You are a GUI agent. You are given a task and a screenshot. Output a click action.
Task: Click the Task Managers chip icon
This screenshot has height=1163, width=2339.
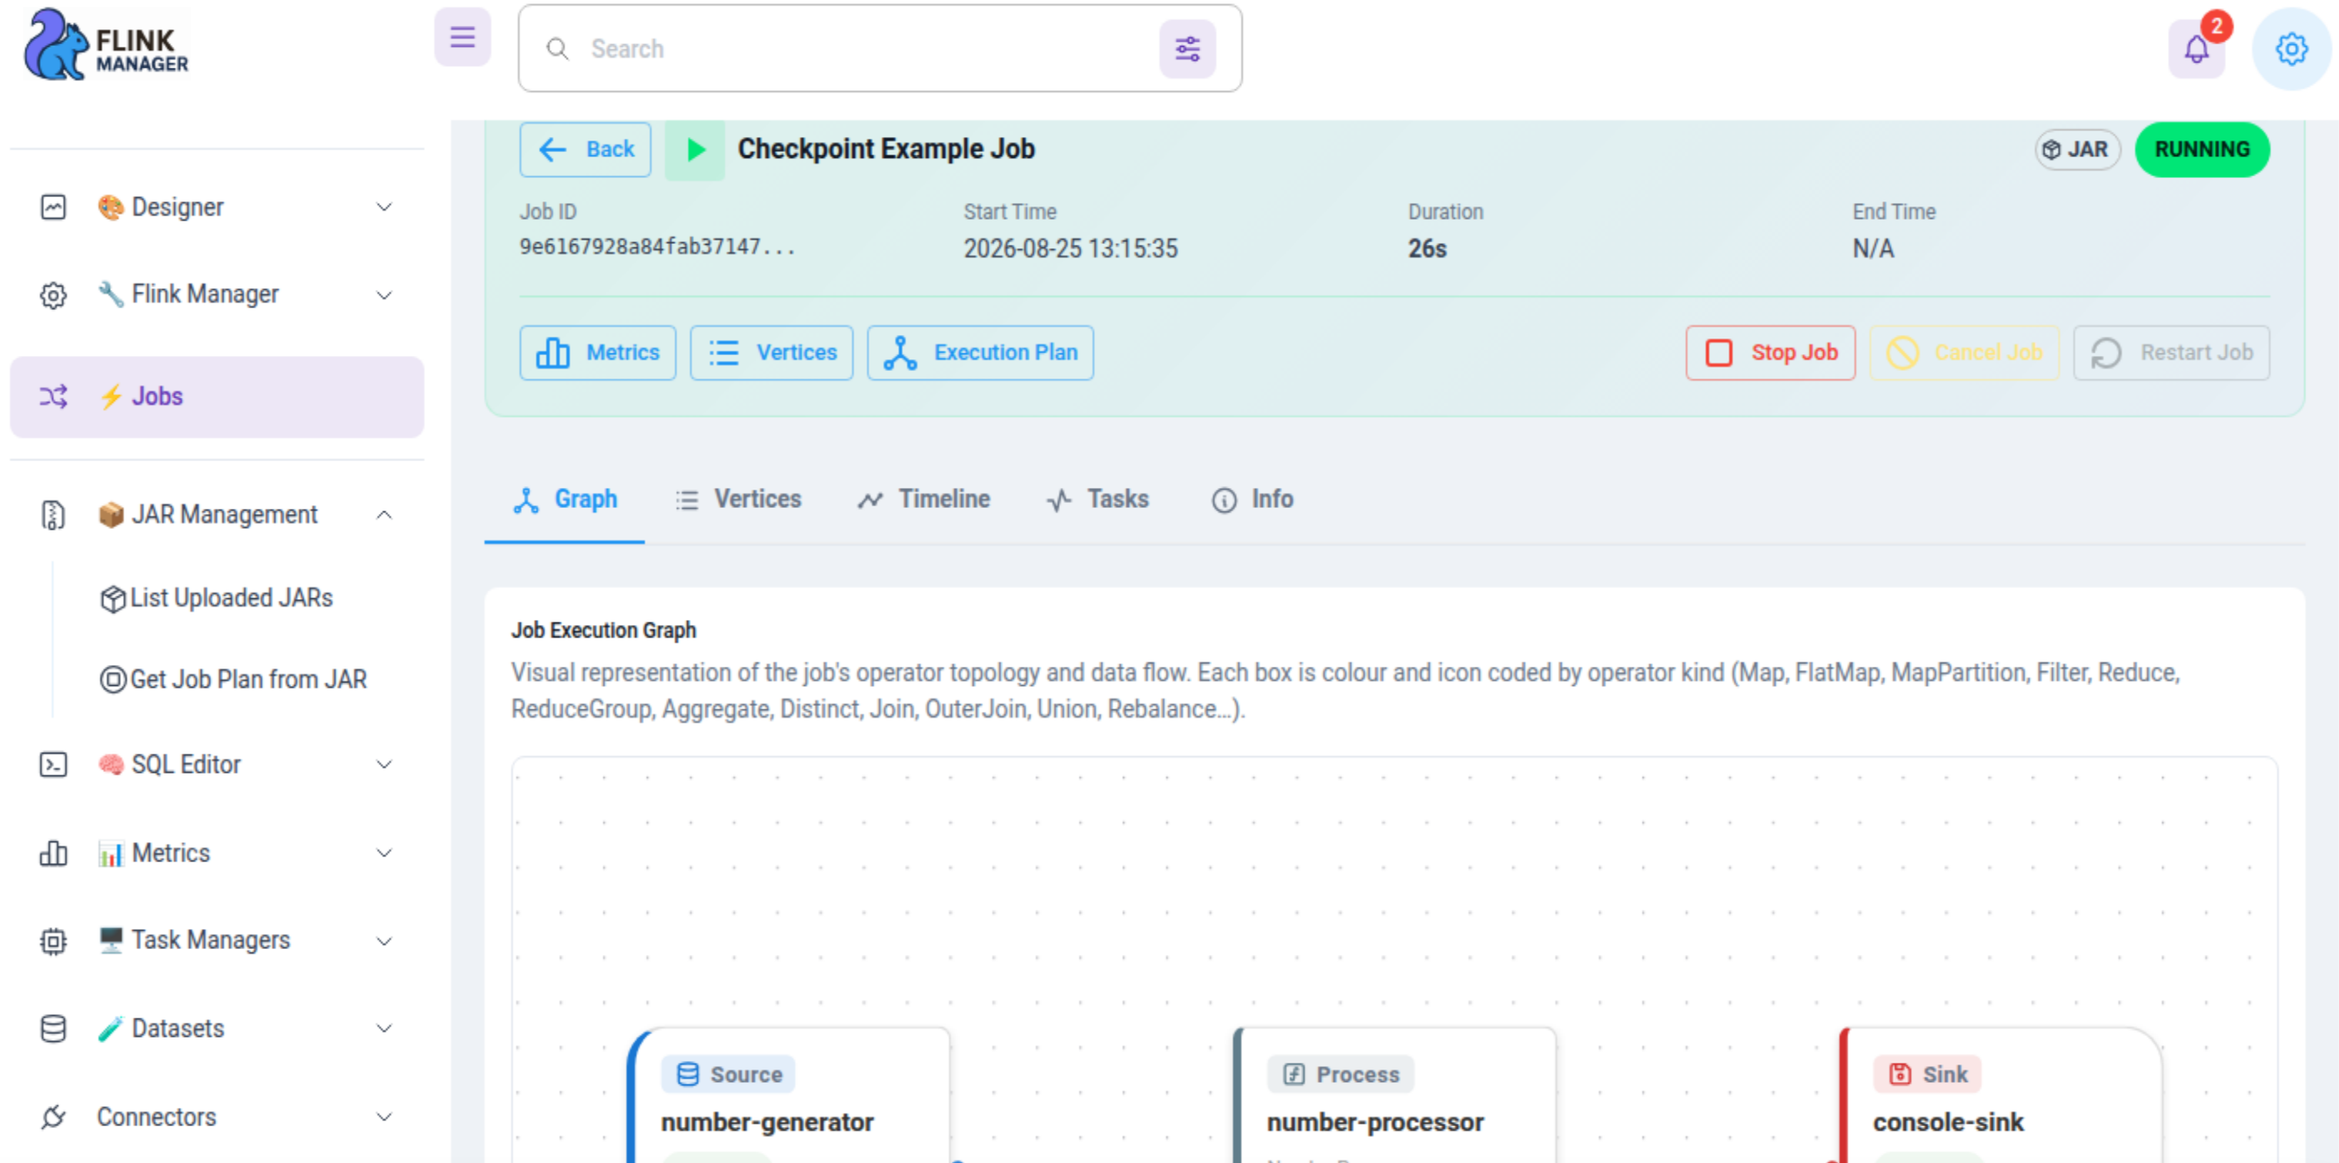pos(53,941)
